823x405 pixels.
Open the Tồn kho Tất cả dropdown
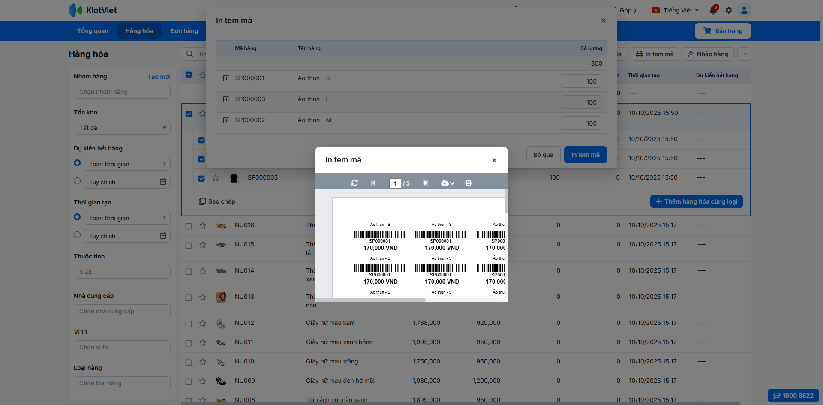tap(122, 128)
